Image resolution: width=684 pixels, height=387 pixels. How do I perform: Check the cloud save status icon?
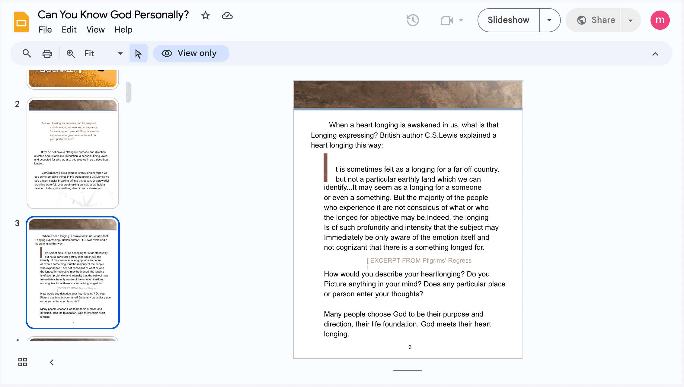point(227,15)
